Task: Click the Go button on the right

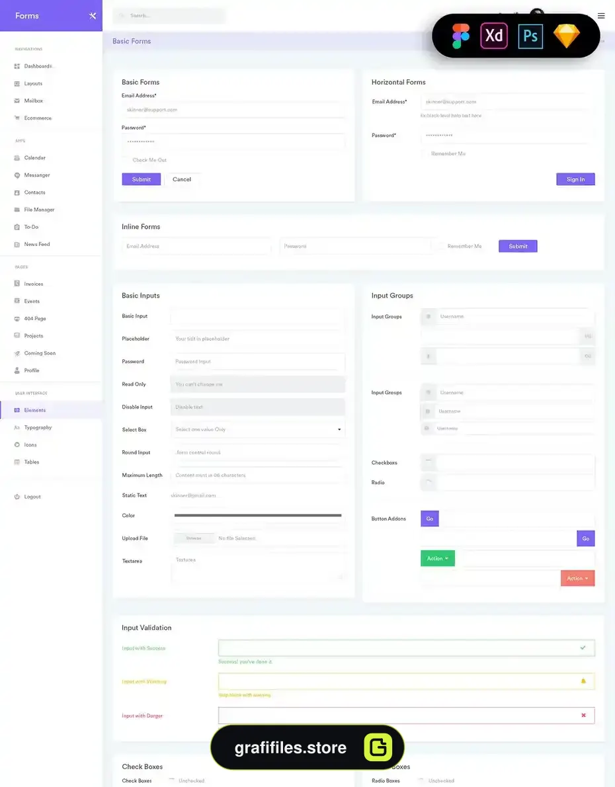Action: [586, 538]
